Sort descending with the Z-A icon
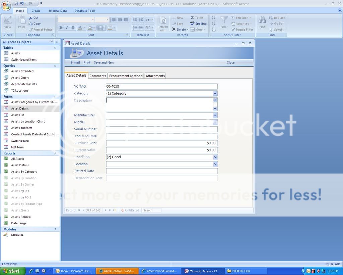 (x=213, y=24)
